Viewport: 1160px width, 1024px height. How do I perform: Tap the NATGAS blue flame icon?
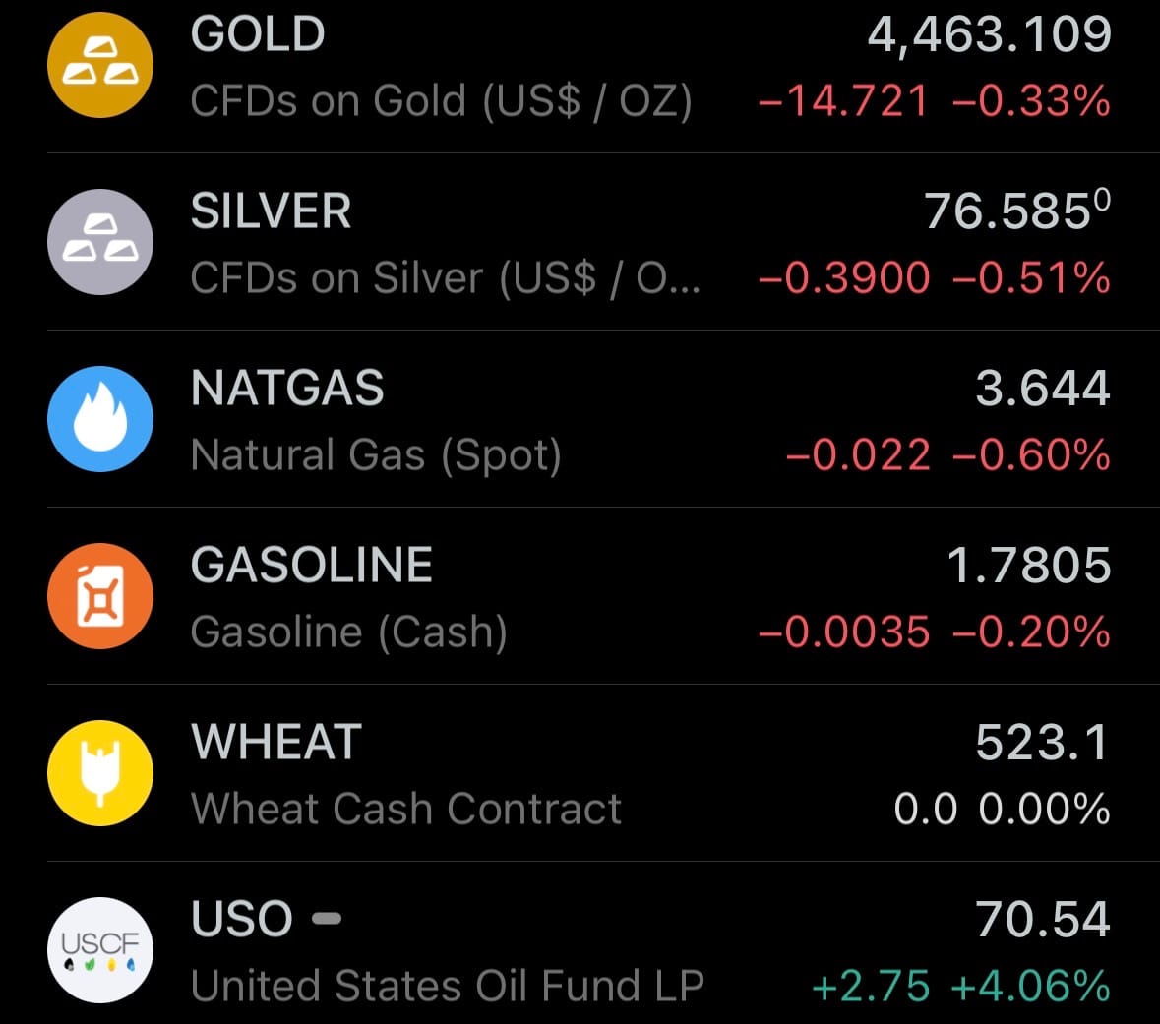click(100, 419)
